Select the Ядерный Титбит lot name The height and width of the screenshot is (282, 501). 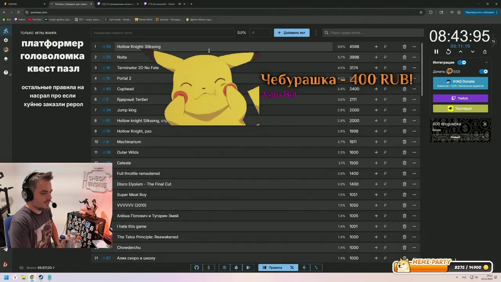pos(132,99)
